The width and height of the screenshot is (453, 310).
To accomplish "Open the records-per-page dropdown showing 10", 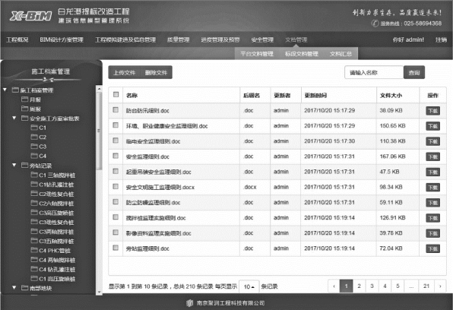I will click(x=249, y=286).
